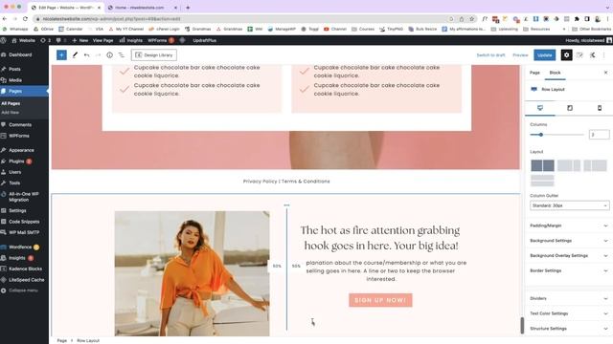Switch to mobile device settings tab
This screenshot has width=613, height=344.
coord(600,108)
